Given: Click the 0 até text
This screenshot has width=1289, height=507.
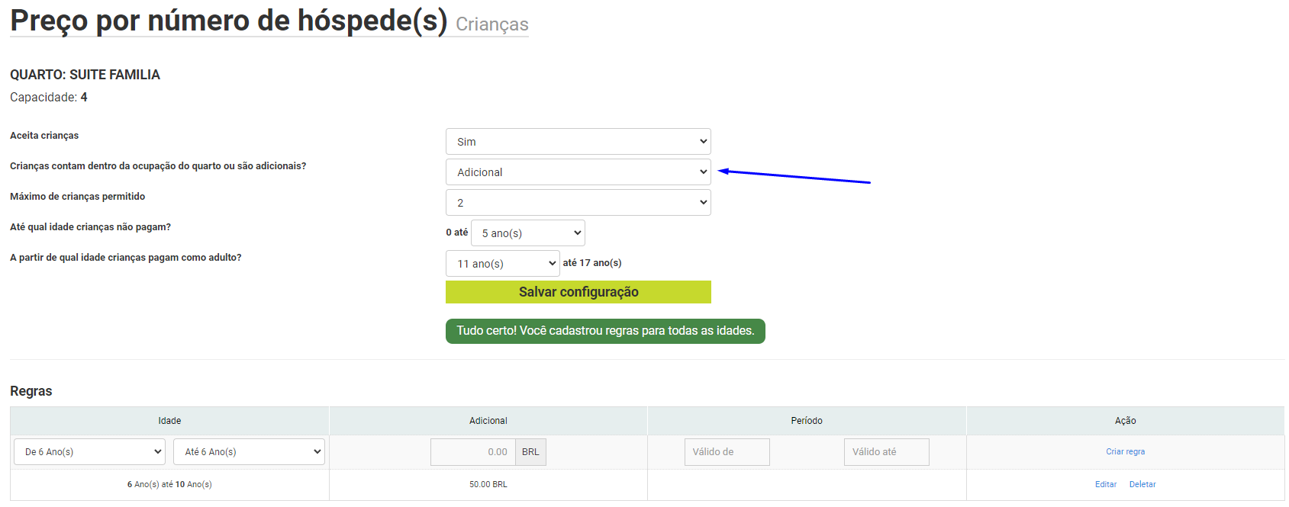Looking at the screenshot, I should pos(457,233).
